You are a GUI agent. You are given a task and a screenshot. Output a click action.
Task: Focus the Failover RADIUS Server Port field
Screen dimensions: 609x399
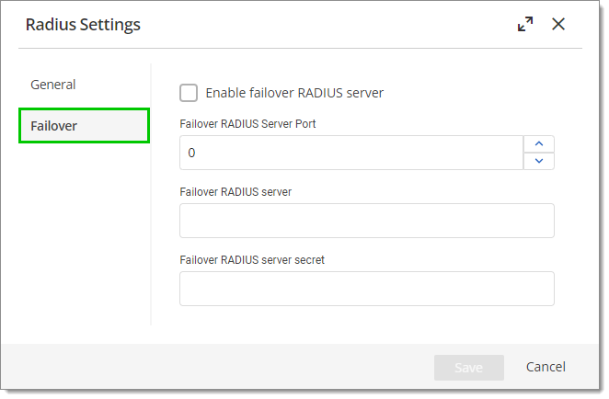pos(351,153)
